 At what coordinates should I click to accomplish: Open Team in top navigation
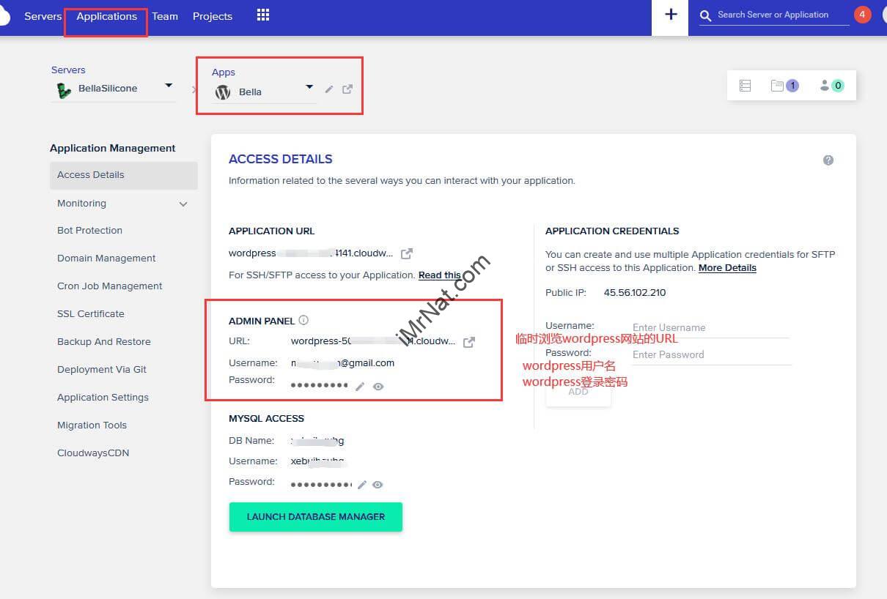(x=165, y=16)
